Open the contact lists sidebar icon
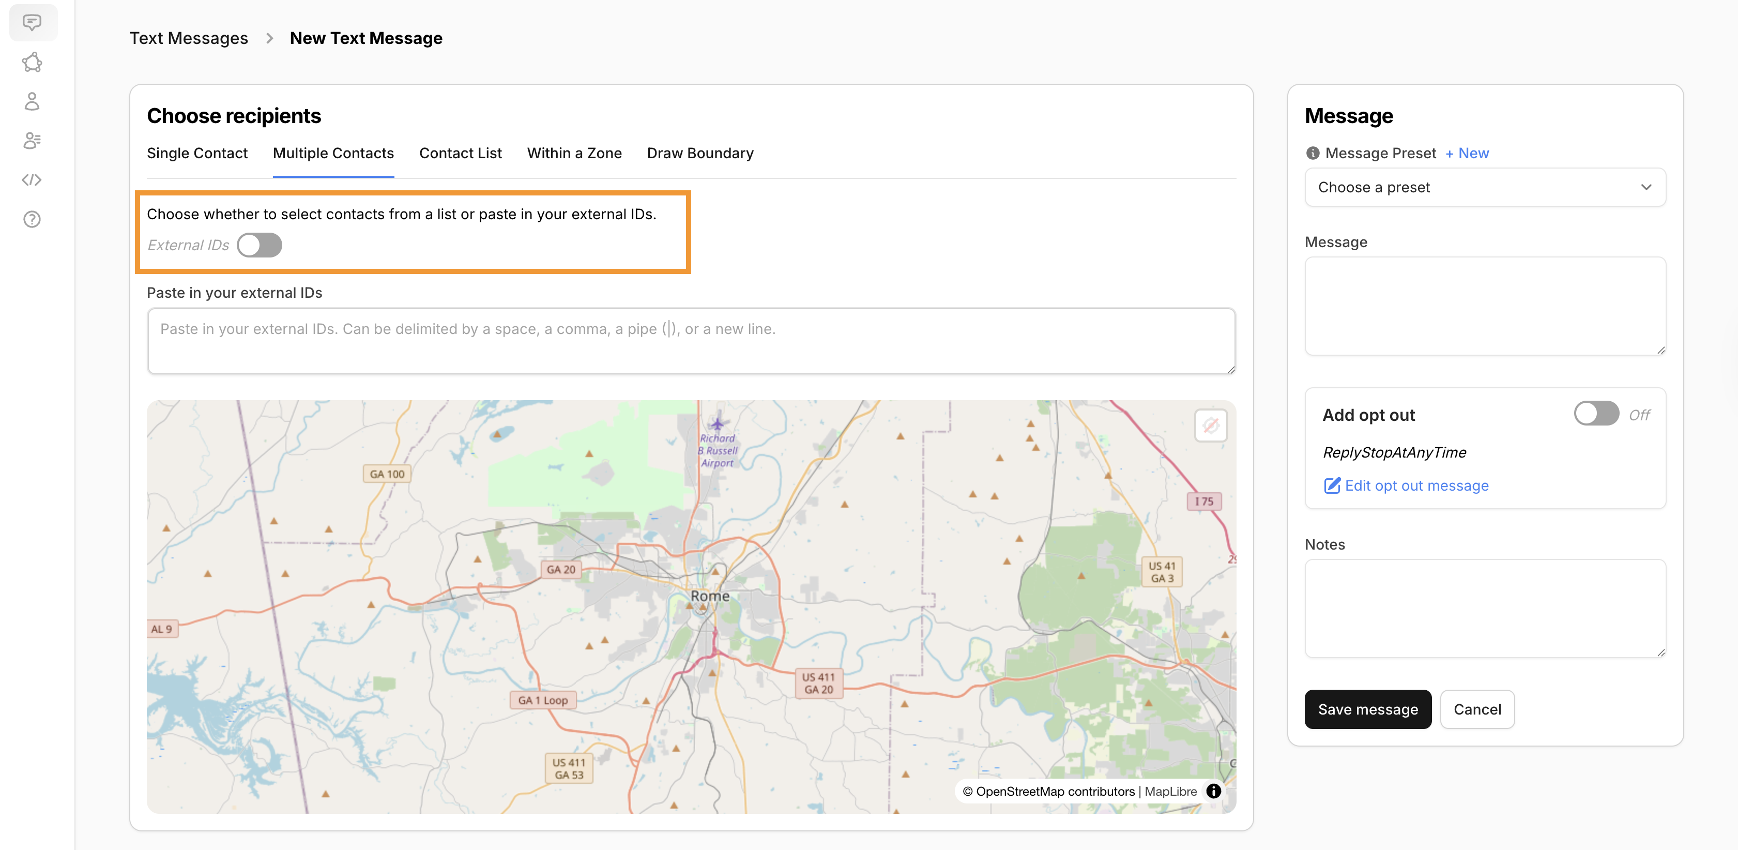Viewport: 1738px width, 850px height. [32, 140]
